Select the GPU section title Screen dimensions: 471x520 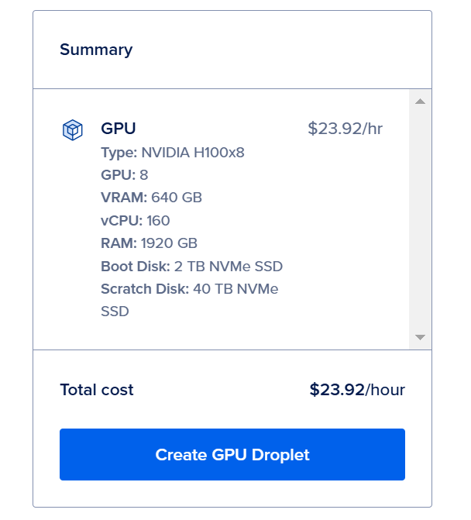point(119,129)
